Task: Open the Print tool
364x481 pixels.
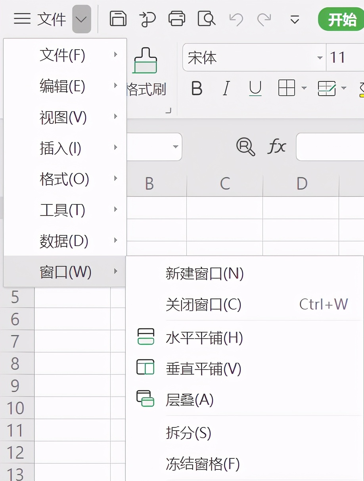Action: [176, 19]
